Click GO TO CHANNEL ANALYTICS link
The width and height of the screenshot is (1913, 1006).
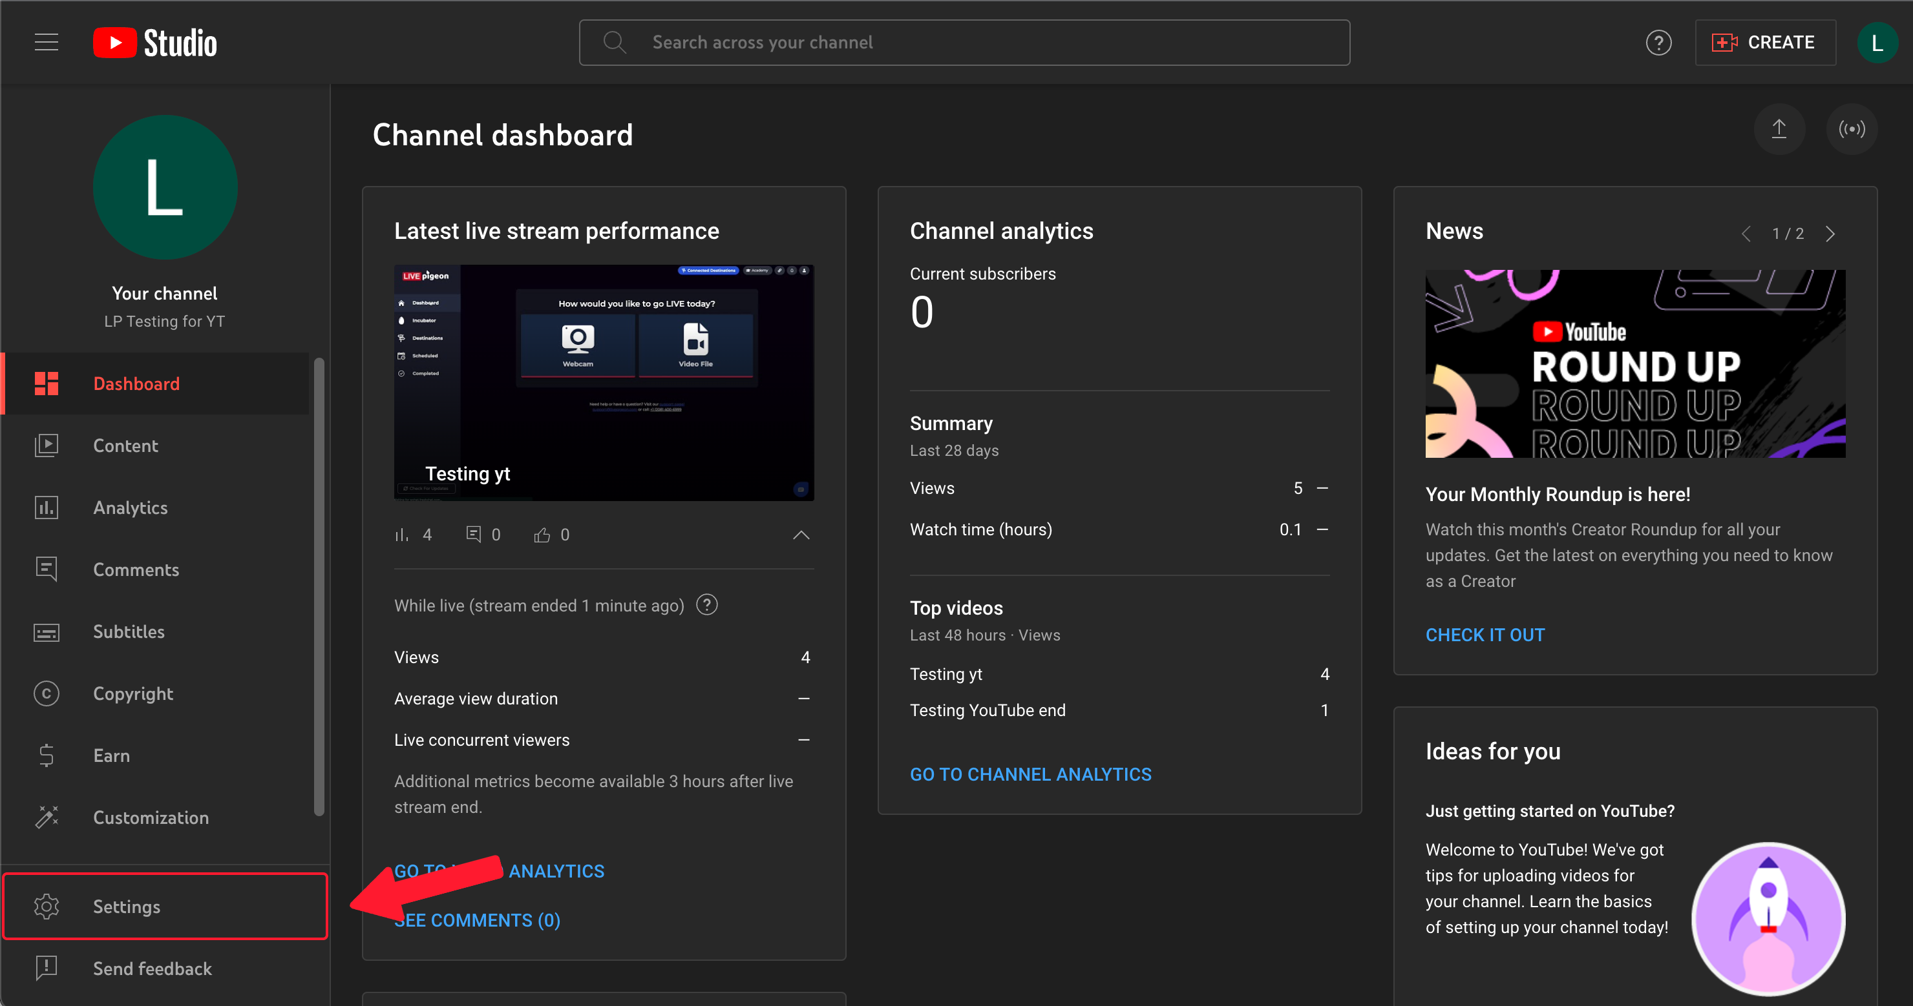click(1030, 774)
